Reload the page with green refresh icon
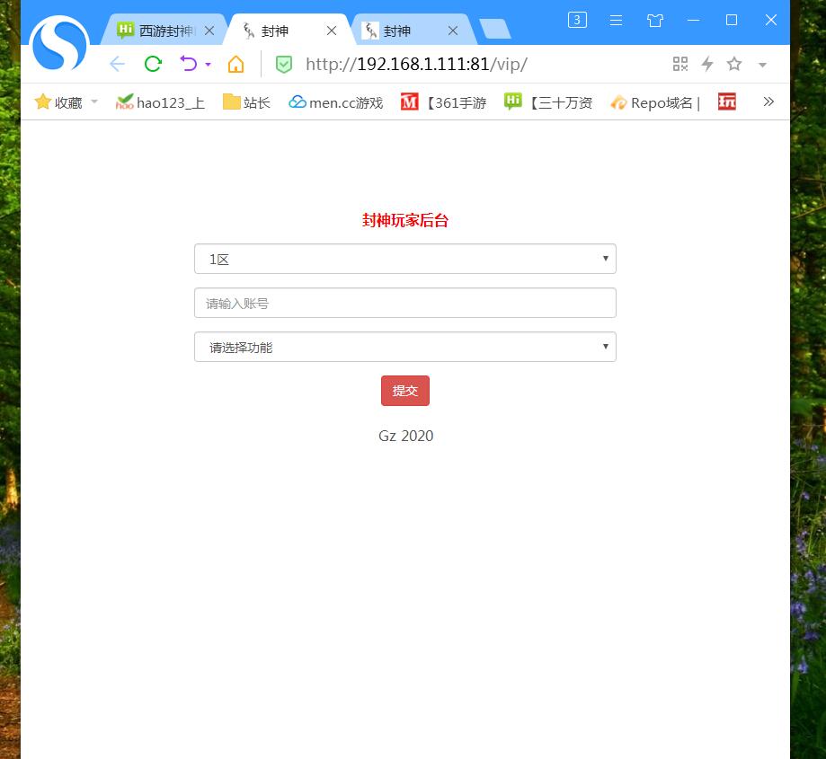Image resolution: width=826 pixels, height=759 pixels. pos(153,64)
